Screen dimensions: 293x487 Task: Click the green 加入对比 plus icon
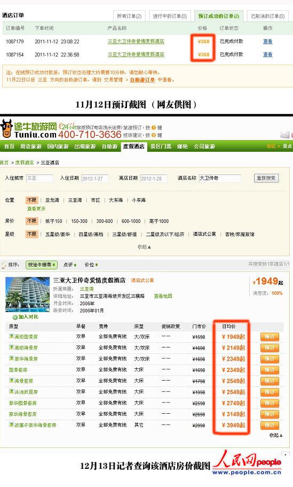coord(15,317)
